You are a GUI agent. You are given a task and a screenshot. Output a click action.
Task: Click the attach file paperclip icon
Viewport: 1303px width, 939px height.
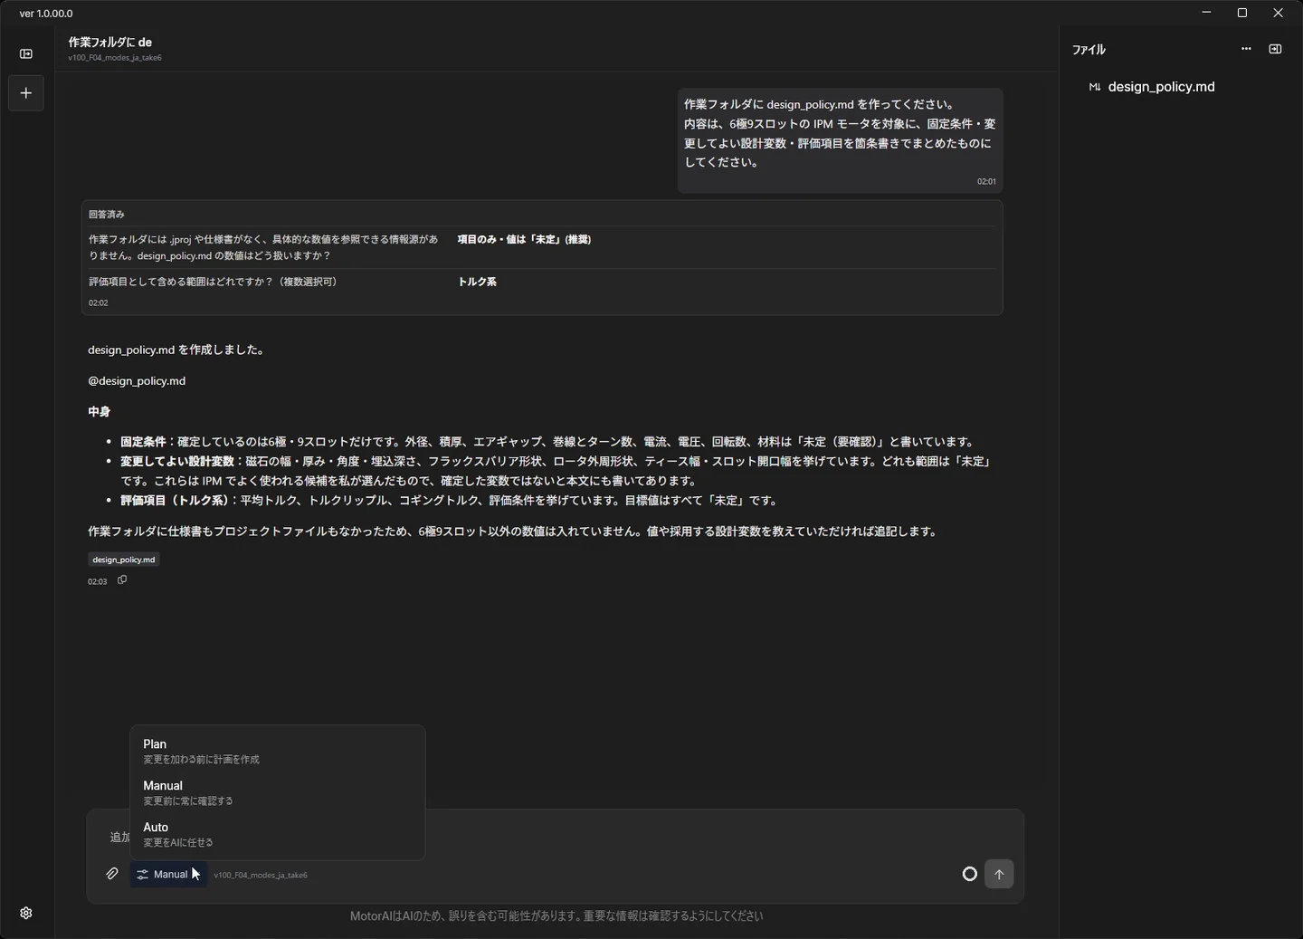(112, 874)
